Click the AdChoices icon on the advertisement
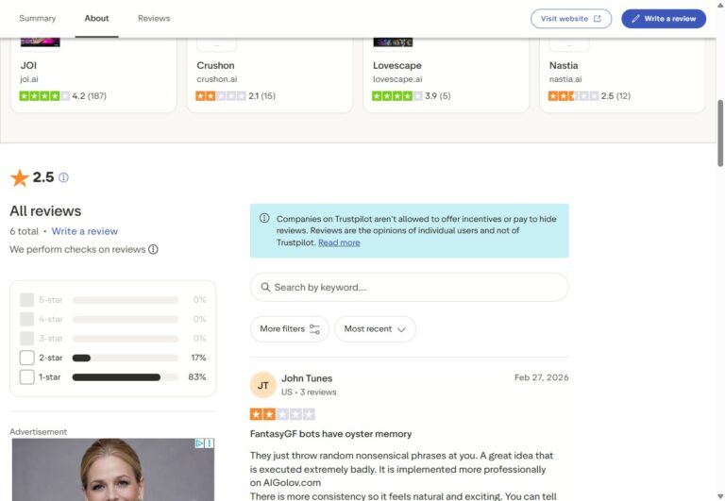The image size is (725, 501). pyautogui.click(x=200, y=443)
